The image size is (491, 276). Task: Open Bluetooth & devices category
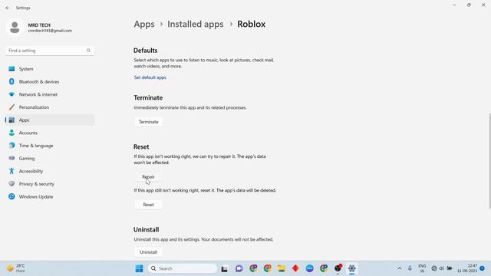coord(49,82)
